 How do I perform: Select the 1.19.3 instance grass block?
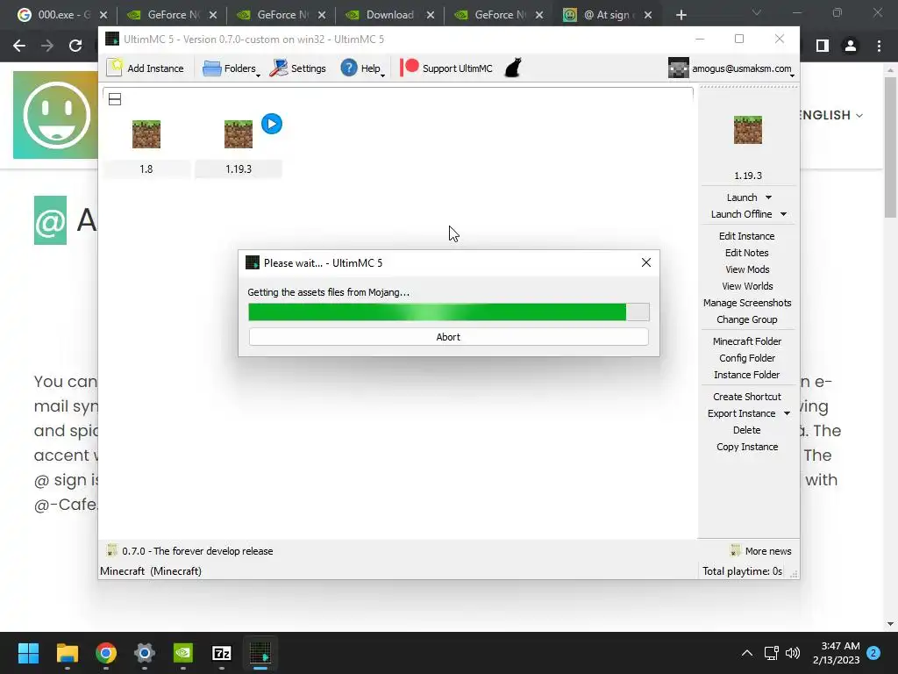[239, 134]
